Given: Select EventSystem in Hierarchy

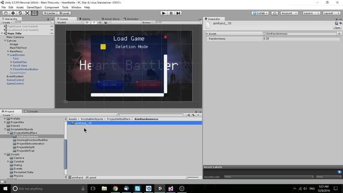Looking at the screenshot, I should [15, 76].
